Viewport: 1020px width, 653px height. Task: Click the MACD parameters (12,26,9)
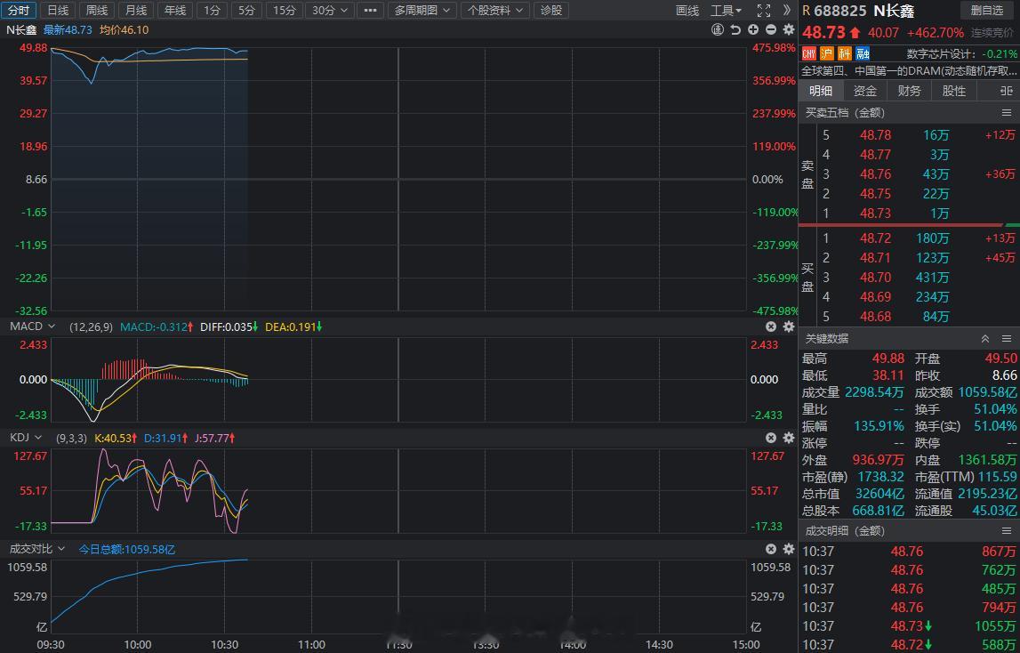pyautogui.click(x=91, y=326)
